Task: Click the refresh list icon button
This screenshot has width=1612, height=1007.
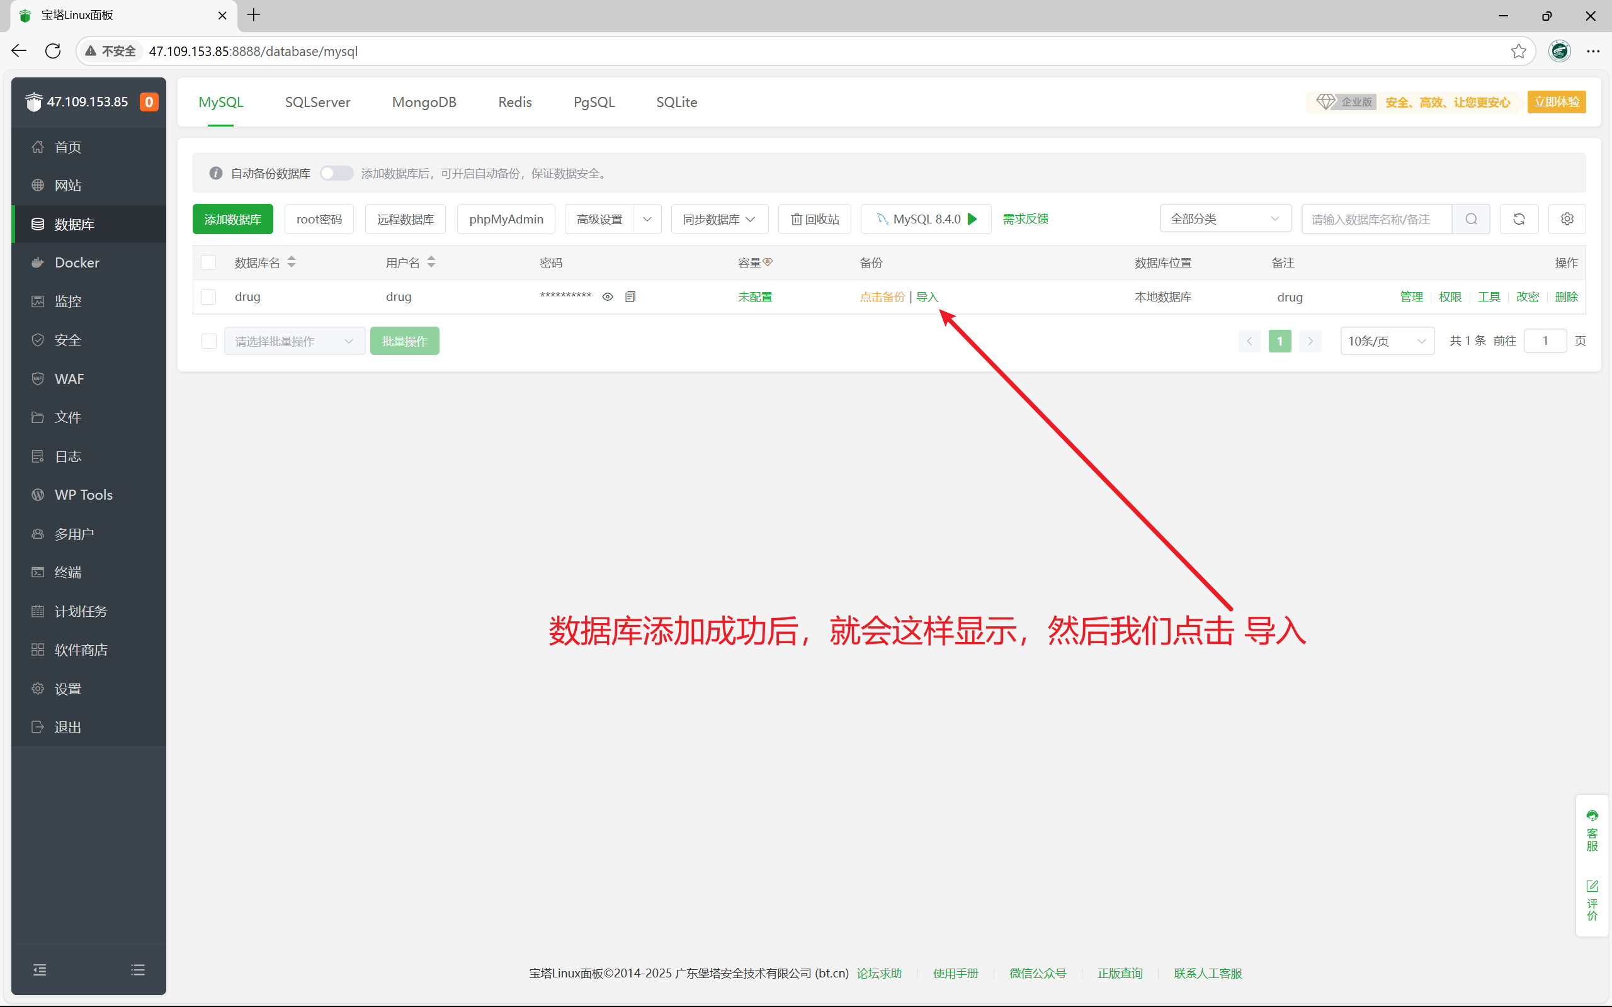Action: pos(1519,219)
